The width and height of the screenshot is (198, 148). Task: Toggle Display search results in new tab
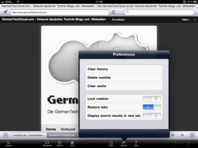tap(152, 116)
